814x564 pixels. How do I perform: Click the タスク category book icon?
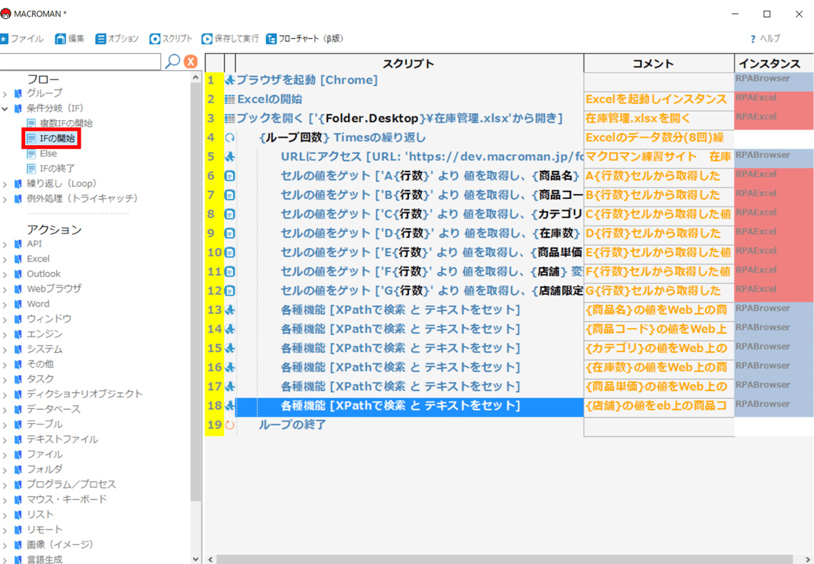tap(18, 379)
